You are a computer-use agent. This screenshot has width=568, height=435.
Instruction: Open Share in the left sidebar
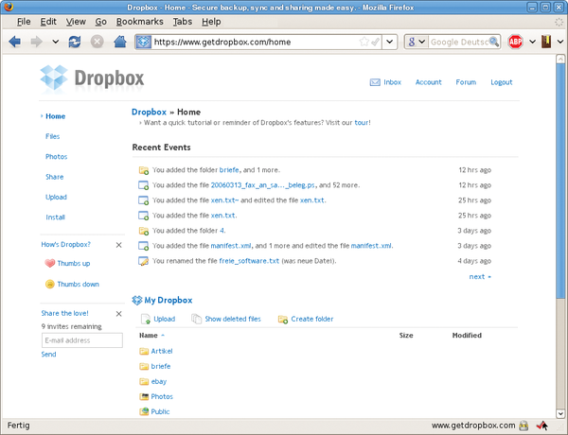point(54,177)
